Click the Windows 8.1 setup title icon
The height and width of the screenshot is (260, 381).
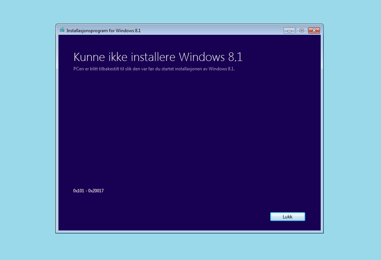62,30
